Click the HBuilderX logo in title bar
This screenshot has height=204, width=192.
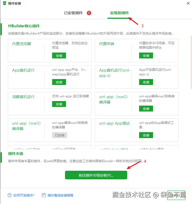5,3
